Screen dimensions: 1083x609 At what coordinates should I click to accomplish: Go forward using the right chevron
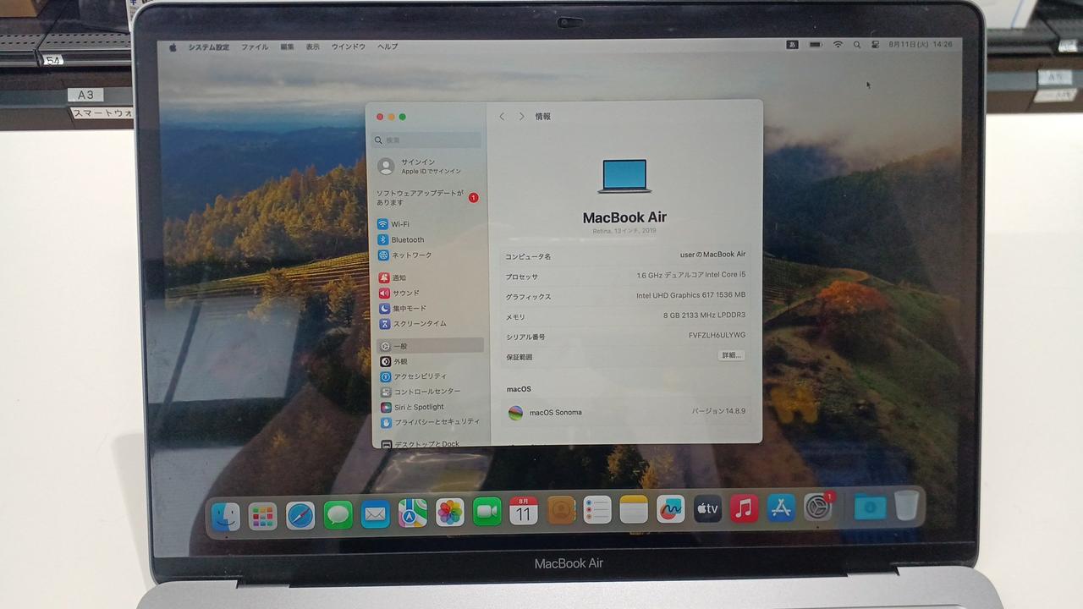(x=521, y=117)
